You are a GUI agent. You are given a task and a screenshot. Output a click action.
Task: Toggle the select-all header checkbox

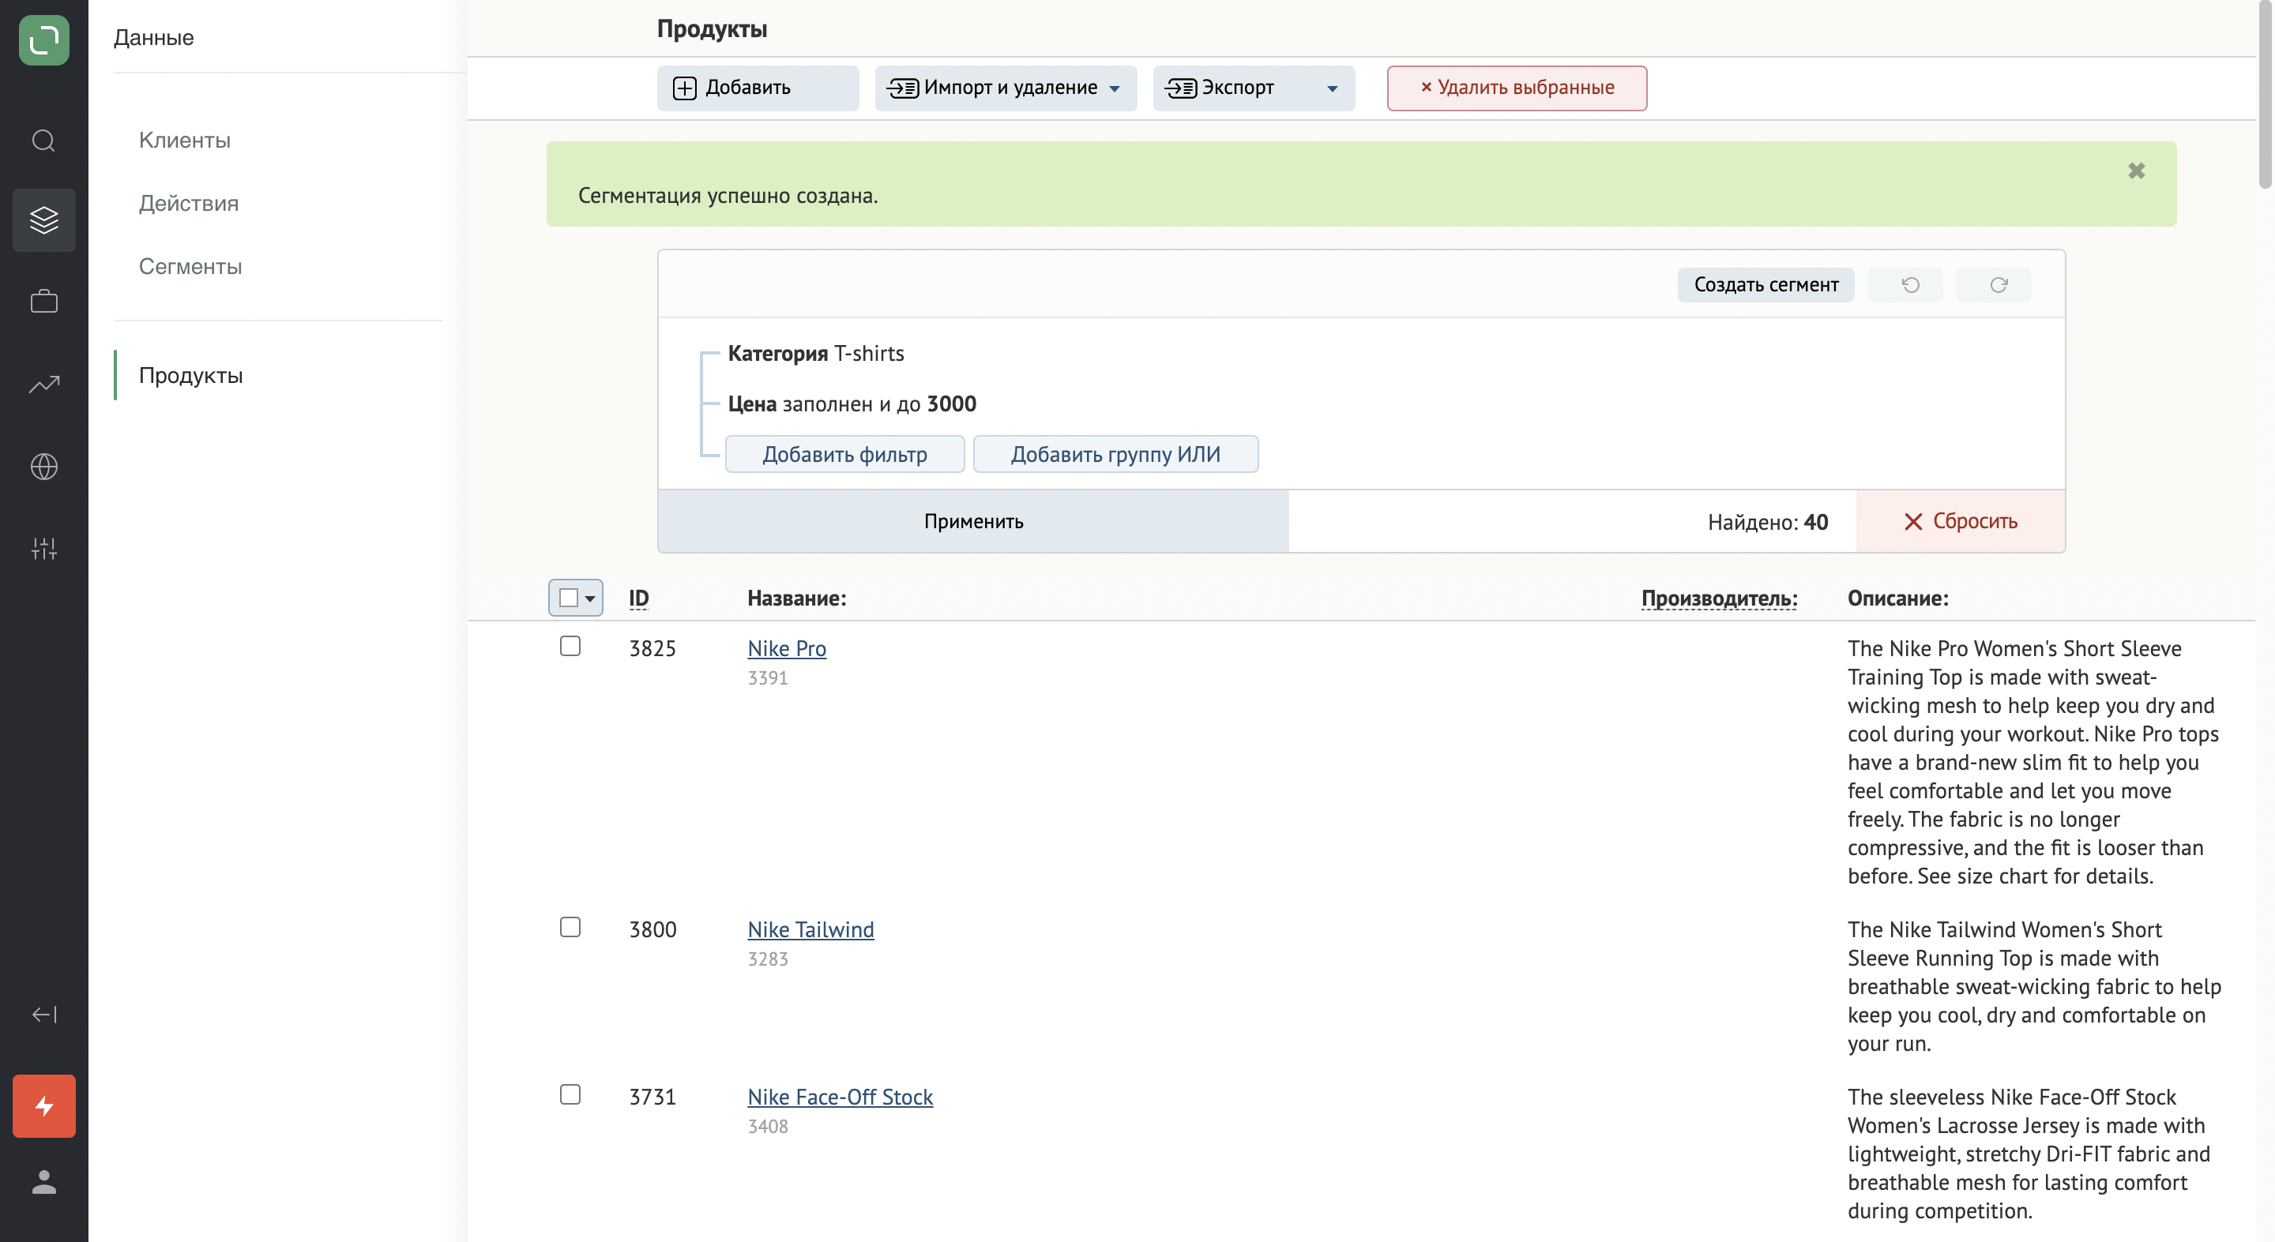pos(568,598)
